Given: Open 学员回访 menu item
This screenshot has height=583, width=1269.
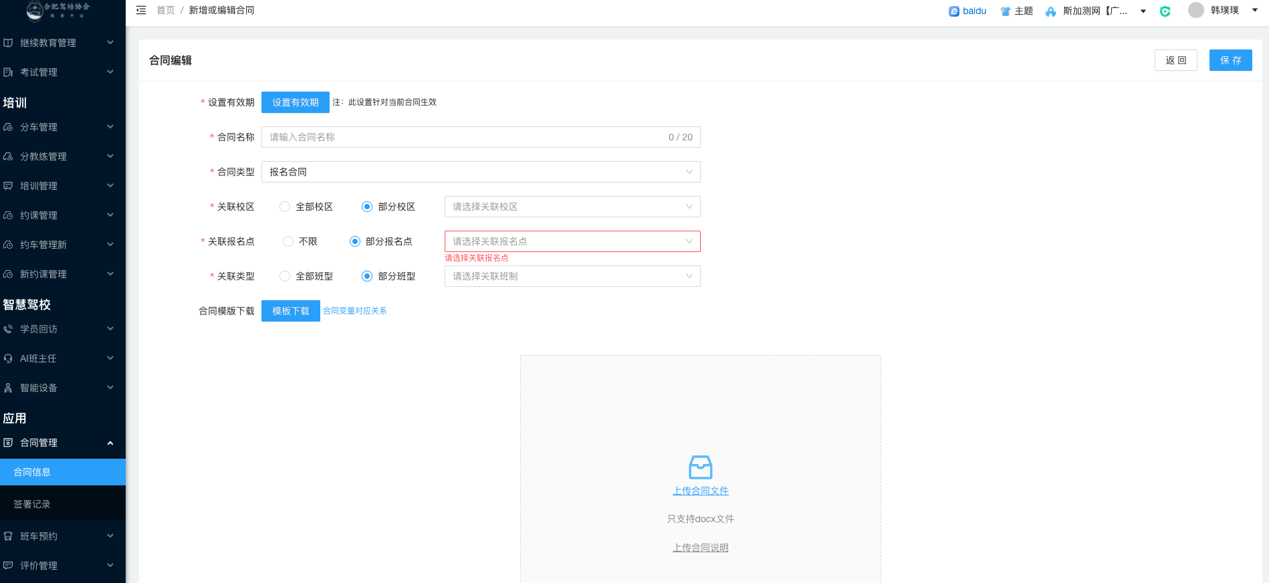Looking at the screenshot, I should click(x=63, y=329).
